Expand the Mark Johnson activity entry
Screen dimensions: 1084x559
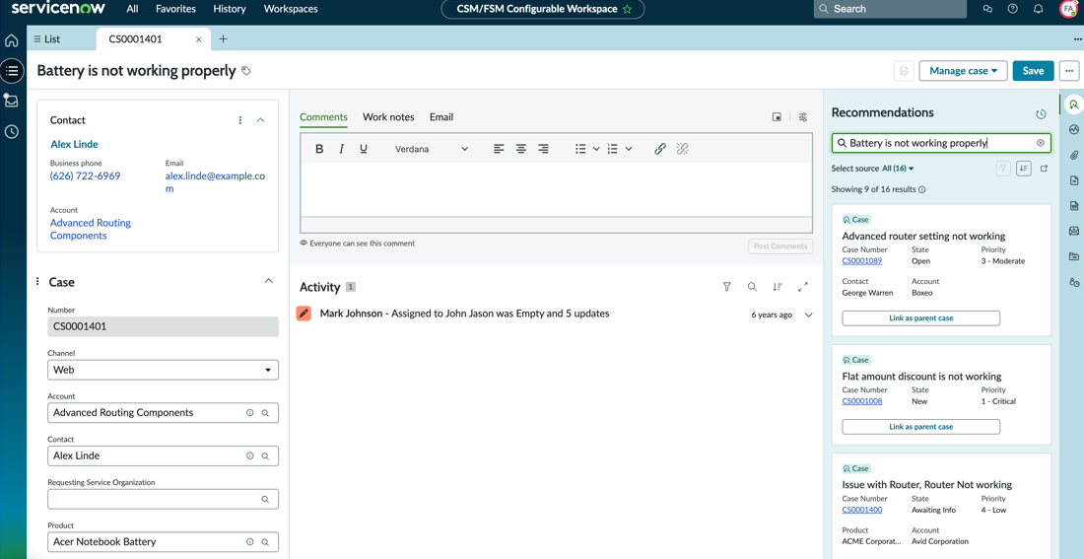(x=808, y=314)
